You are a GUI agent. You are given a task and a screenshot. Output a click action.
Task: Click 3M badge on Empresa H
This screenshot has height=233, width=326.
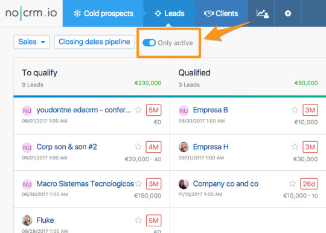310,147
